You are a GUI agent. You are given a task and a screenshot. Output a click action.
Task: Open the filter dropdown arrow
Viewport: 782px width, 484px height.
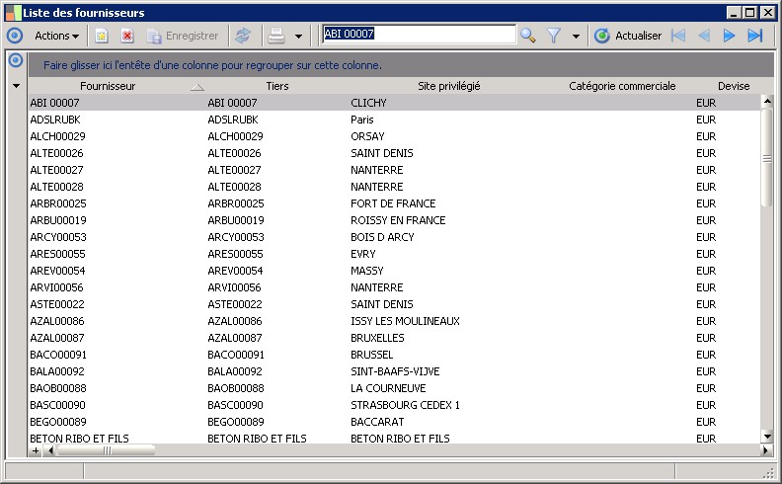[x=576, y=36]
